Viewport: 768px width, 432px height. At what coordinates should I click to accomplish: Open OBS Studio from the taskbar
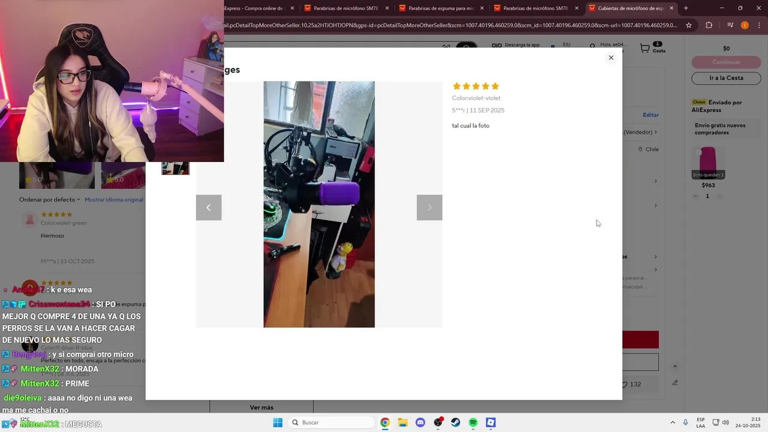438,422
